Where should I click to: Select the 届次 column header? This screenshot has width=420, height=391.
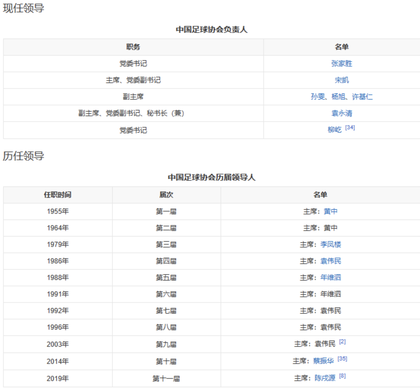coord(166,195)
